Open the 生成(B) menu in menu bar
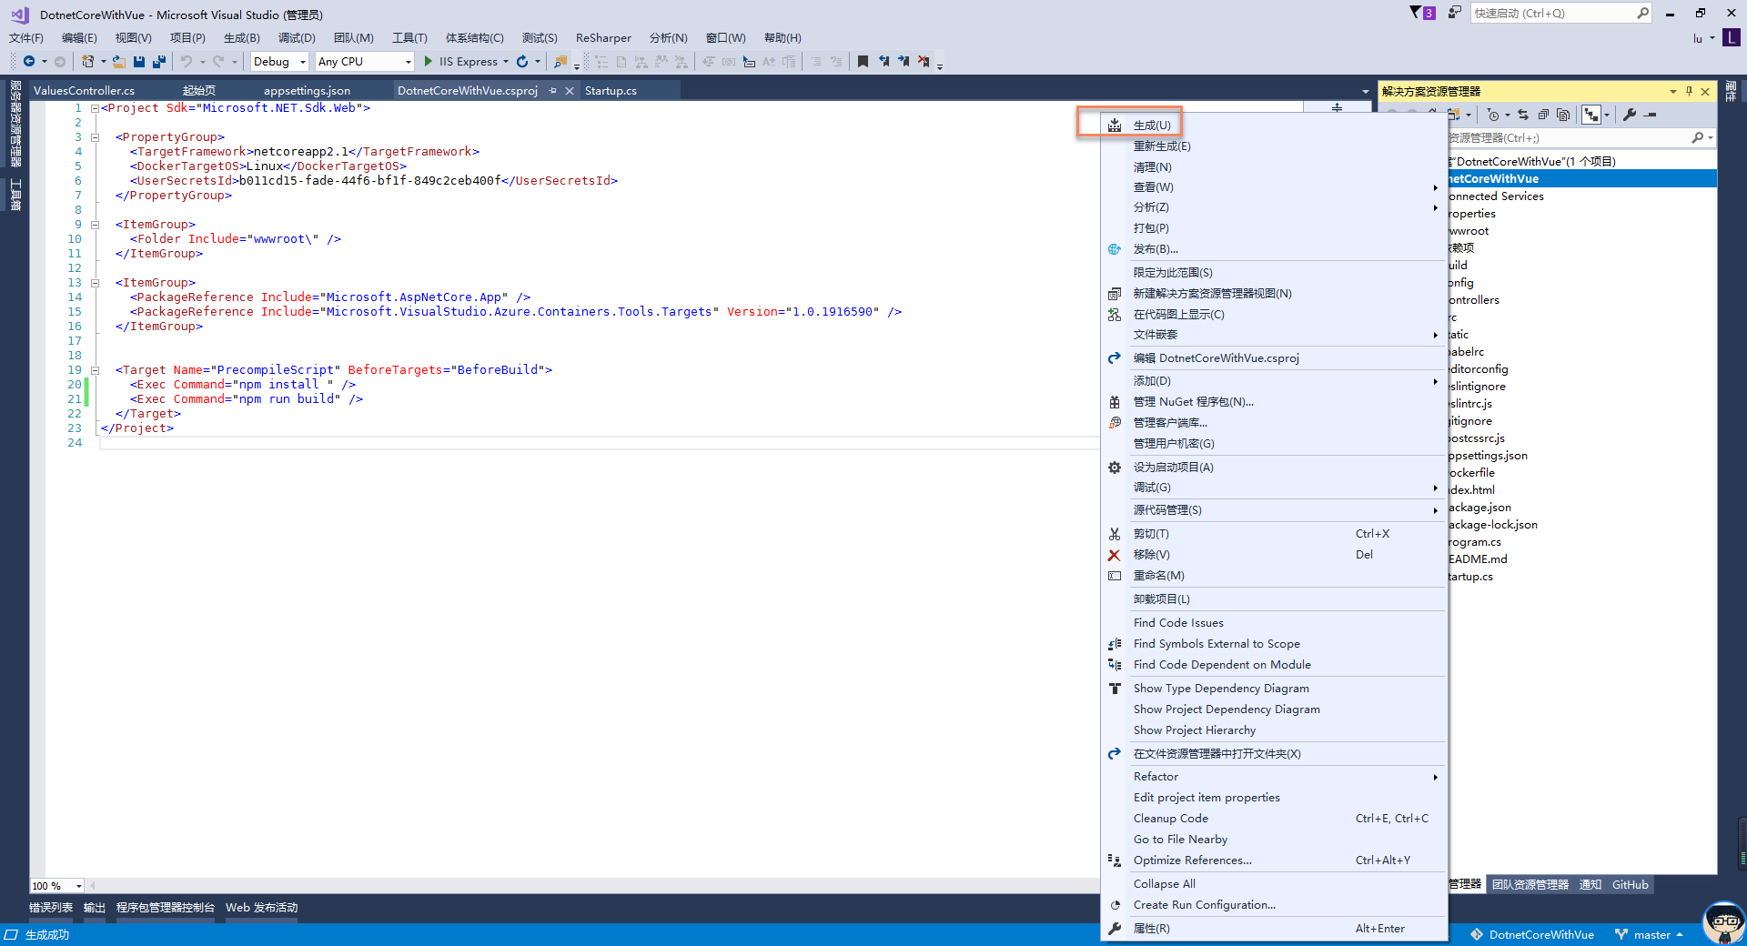1747x946 pixels. click(x=242, y=38)
